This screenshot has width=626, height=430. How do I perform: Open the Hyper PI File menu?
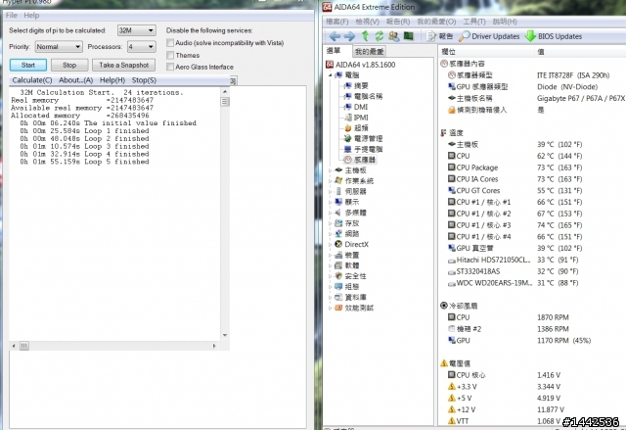[11, 16]
